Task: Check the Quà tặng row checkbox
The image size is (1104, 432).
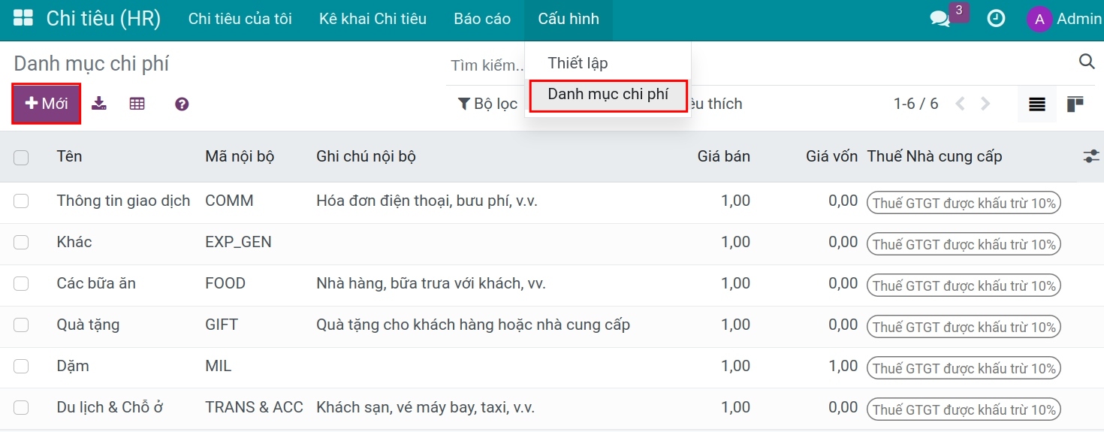Action: pyautogui.click(x=21, y=325)
